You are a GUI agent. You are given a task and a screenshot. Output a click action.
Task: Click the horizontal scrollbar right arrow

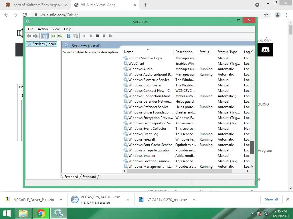click(248, 171)
